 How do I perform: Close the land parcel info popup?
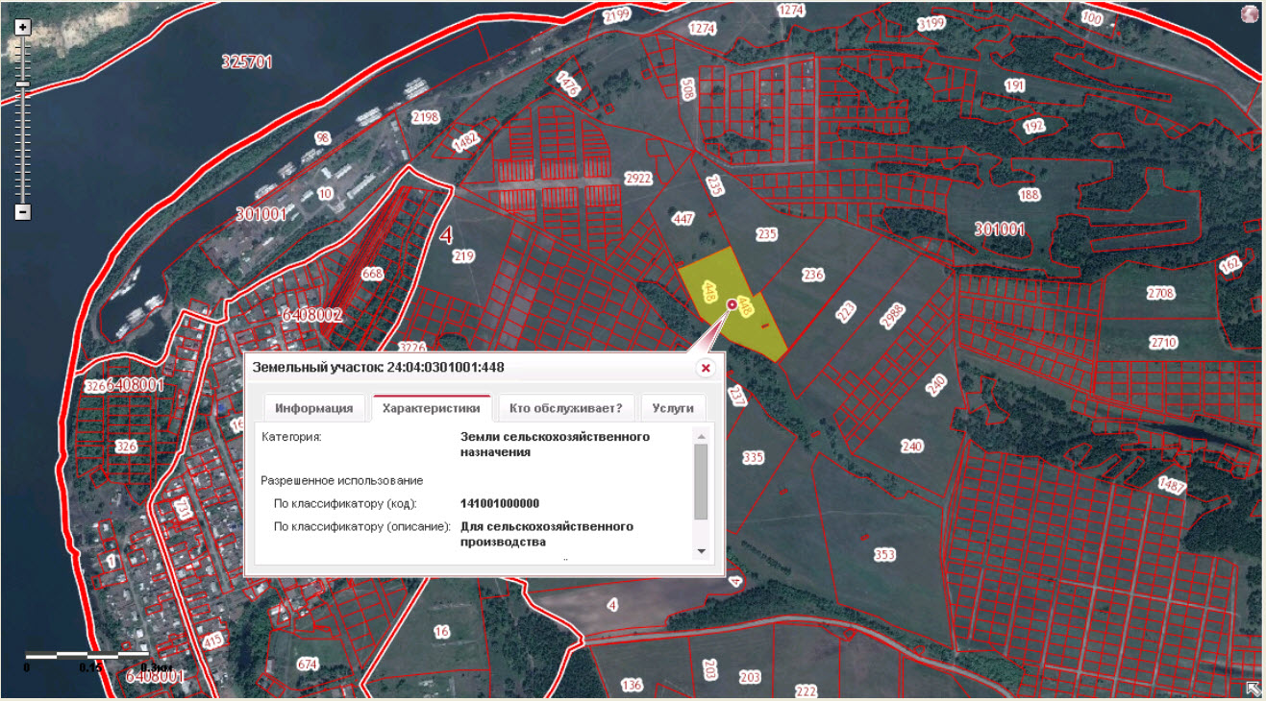point(705,368)
